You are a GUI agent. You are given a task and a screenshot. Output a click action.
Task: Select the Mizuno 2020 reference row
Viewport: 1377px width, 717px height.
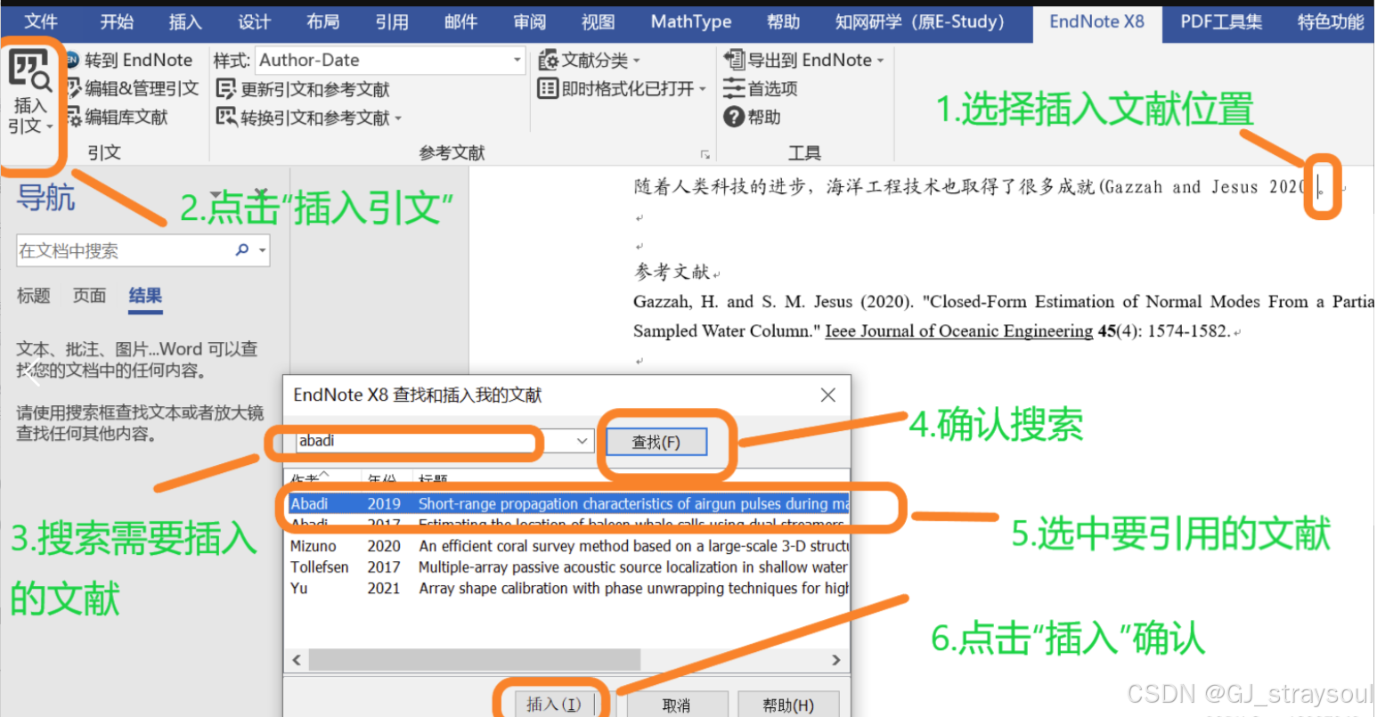click(567, 546)
